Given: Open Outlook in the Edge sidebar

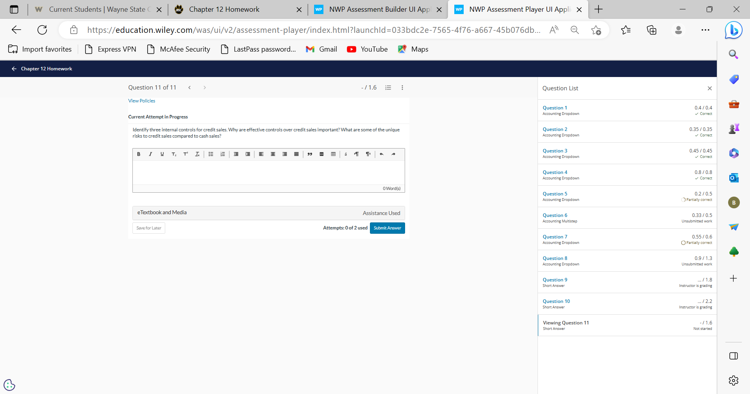Looking at the screenshot, I should (x=734, y=178).
